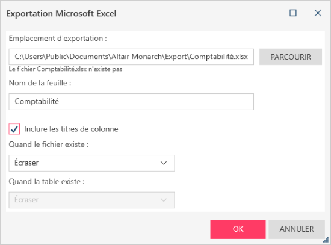Click the resize grip in the dialog corner
Image resolution: width=331 pixels, height=245 pixels.
tap(326, 240)
